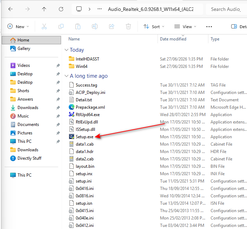
Task: Select data1.cab cabinet file icon
Action: click(71, 144)
